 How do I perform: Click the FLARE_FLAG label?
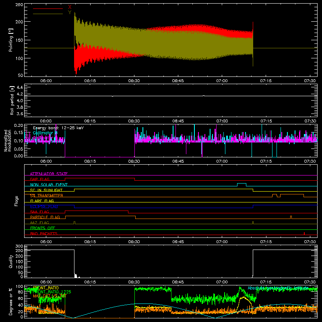click(42, 201)
